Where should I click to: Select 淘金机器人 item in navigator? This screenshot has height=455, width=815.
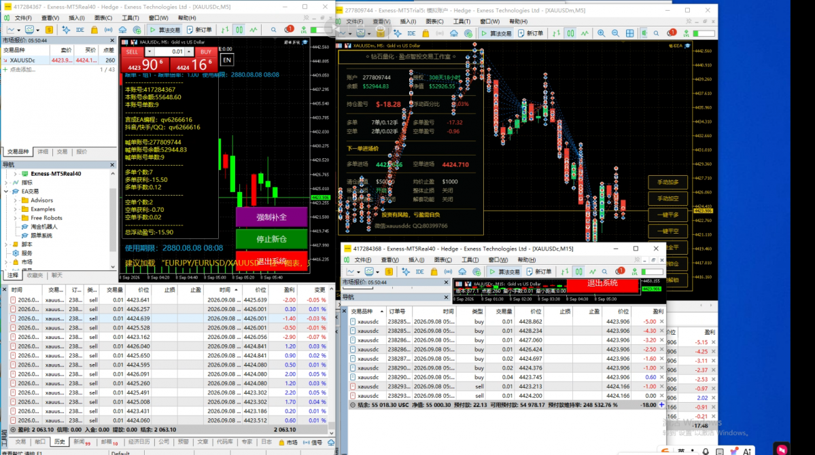[x=44, y=227]
